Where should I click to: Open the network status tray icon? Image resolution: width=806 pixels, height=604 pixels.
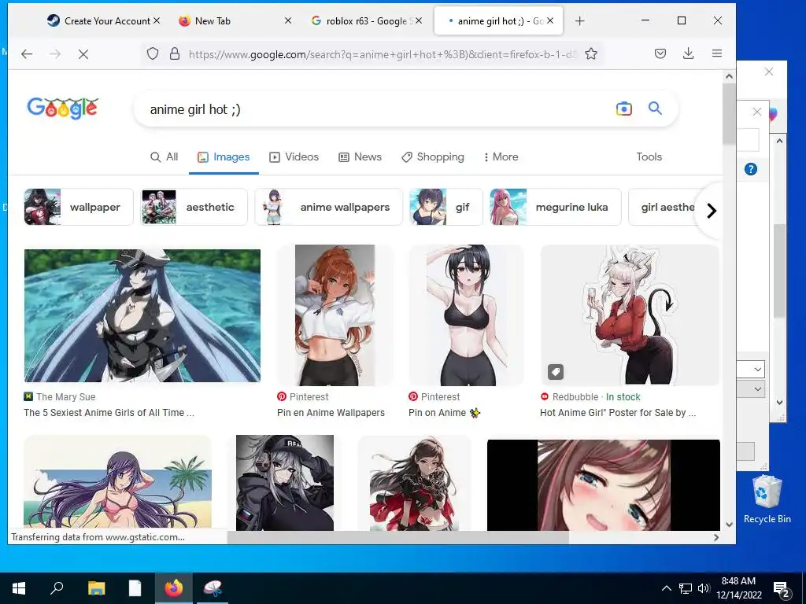686,588
